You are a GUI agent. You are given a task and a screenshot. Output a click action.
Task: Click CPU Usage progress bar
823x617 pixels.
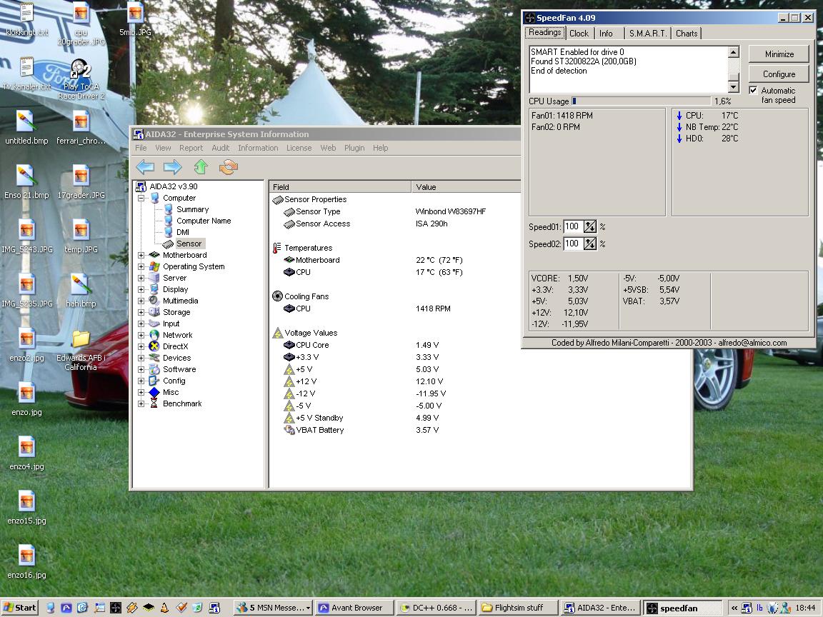tap(642, 101)
